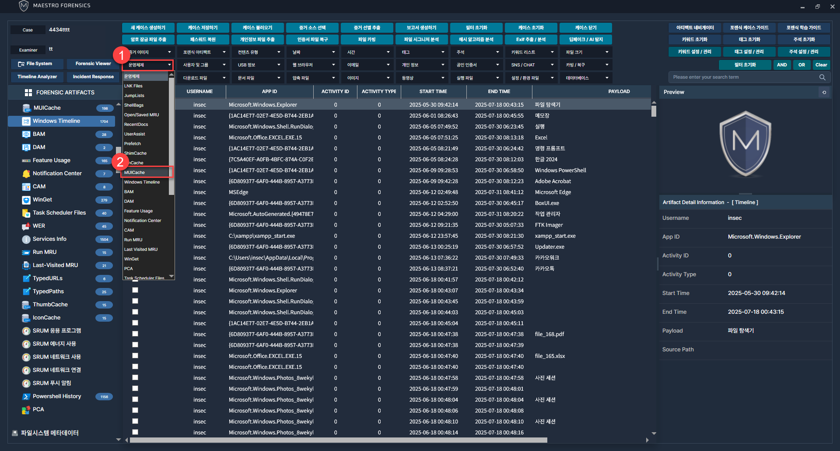Viewport: 840px width, 451px height.
Task: Click the AND search operator button
Action: pyautogui.click(x=782, y=65)
